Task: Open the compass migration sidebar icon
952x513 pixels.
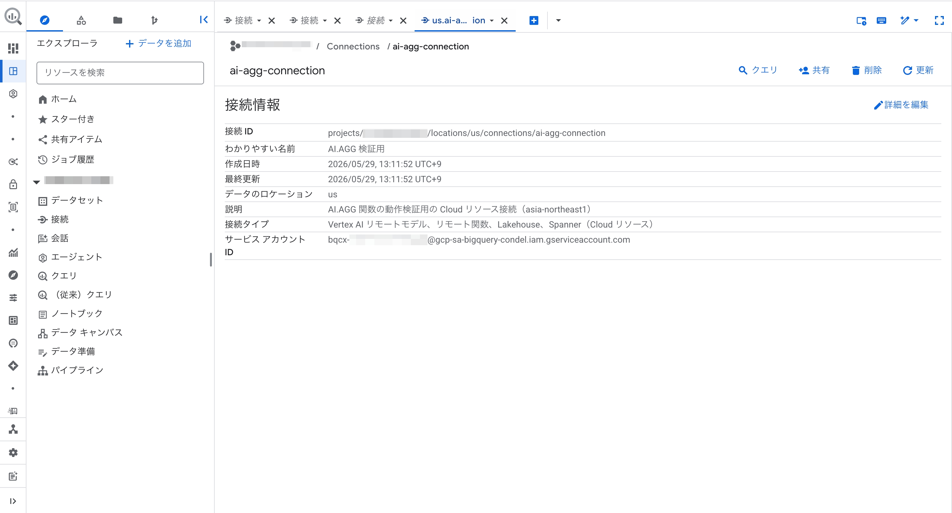Action: [13, 275]
